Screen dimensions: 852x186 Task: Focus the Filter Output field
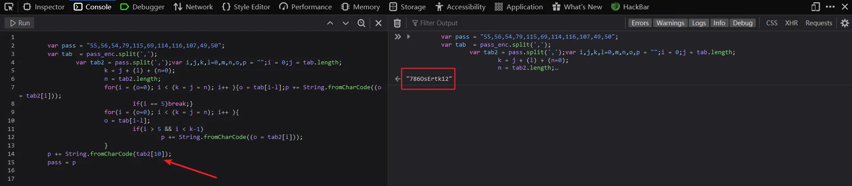pyautogui.click(x=515, y=23)
